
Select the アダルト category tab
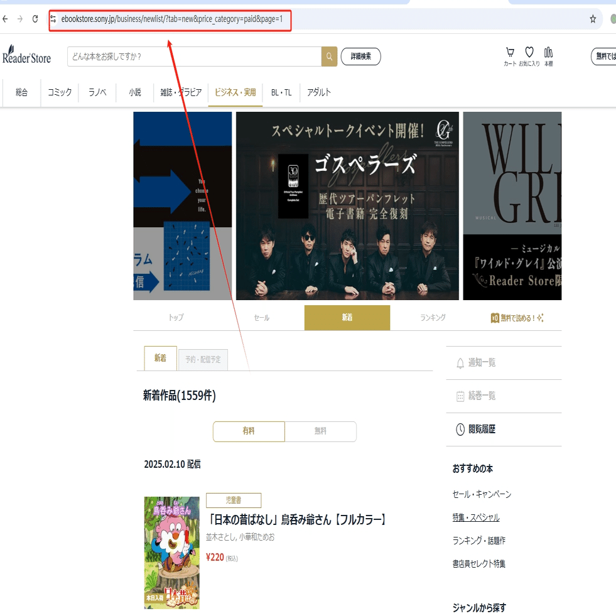tap(318, 93)
